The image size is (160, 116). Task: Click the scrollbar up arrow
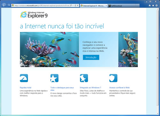tap(158, 9)
